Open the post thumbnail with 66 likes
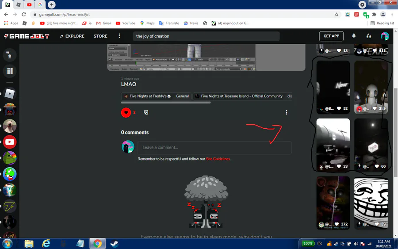Screen dimensions: 398x249 click(371, 145)
